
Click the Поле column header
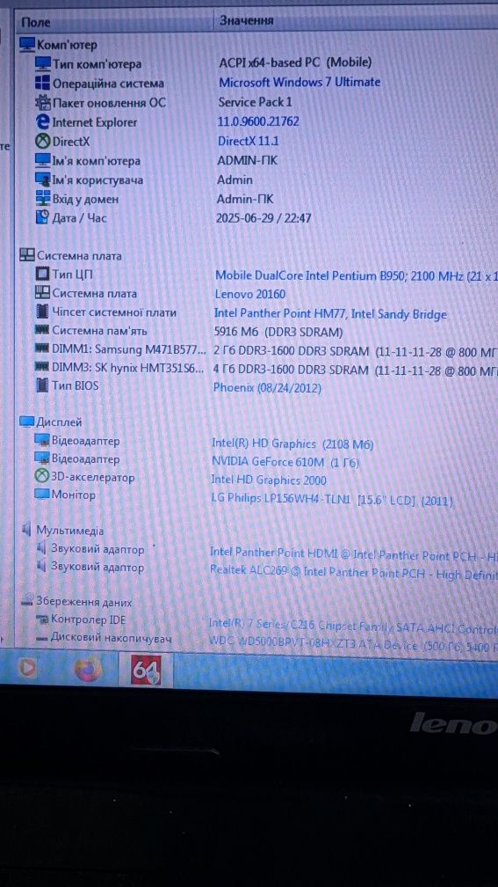pos(35,23)
